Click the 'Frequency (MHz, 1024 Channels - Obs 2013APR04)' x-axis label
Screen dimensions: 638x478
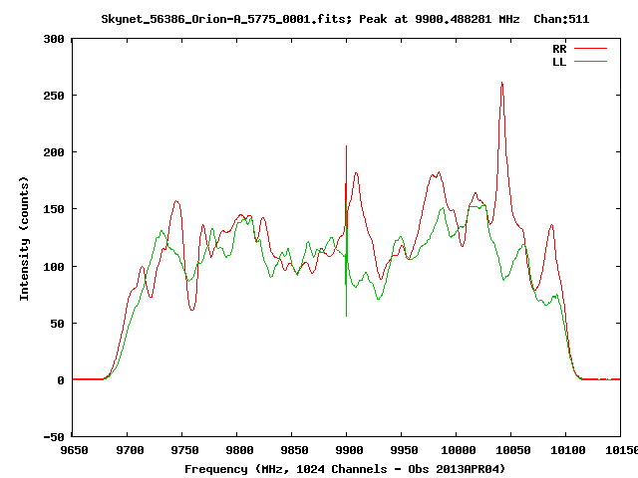[x=345, y=469]
